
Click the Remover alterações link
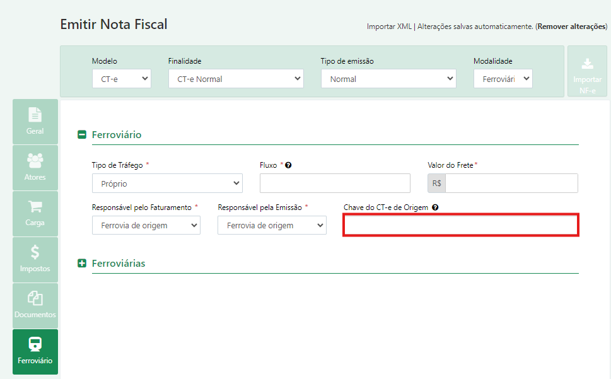[571, 26]
